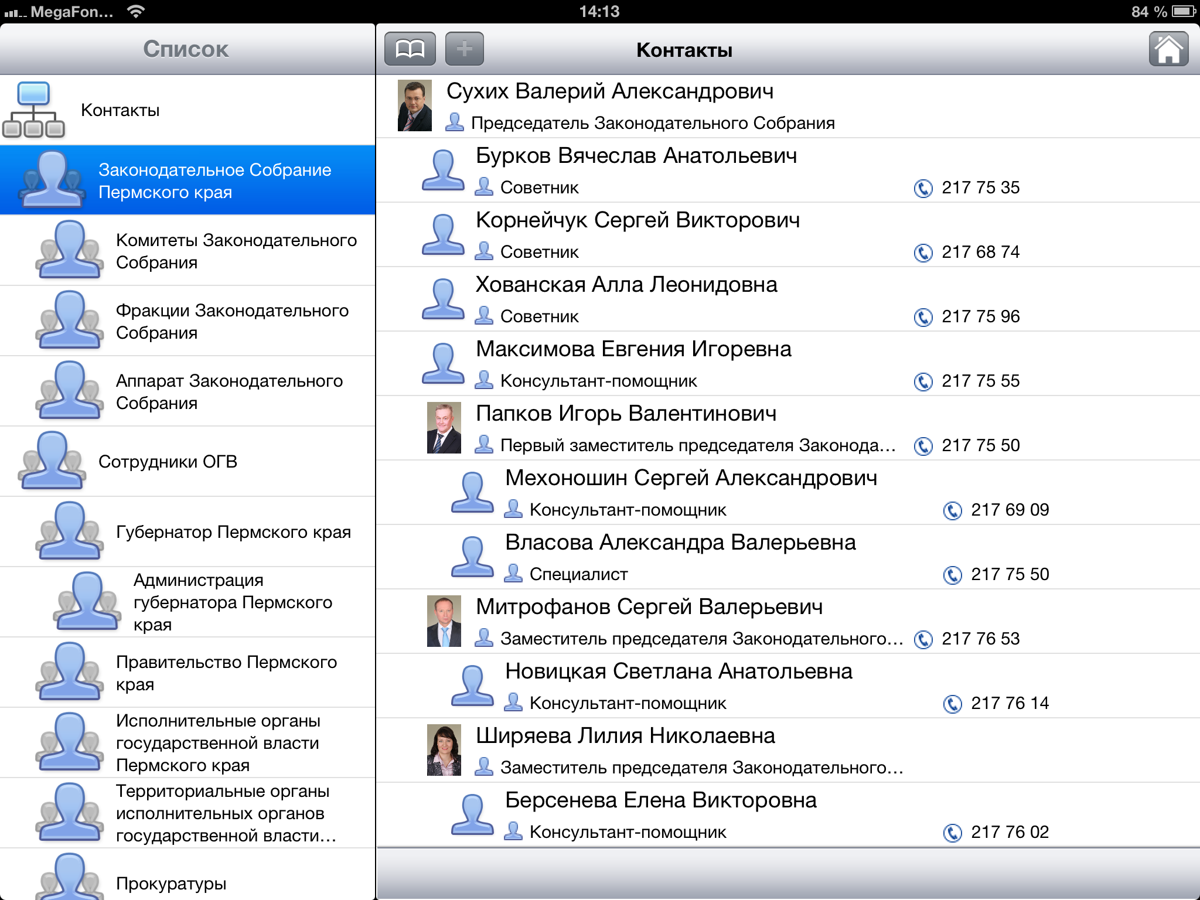
Task: Select Прокуратуры in the sidebar list
Action: coord(171,883)
